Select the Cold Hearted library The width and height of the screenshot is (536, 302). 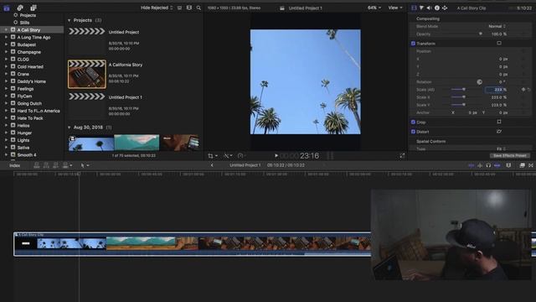pyautogui.click(x=30, y=67)
